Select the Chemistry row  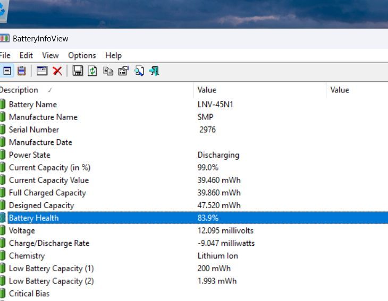(27, 256)
